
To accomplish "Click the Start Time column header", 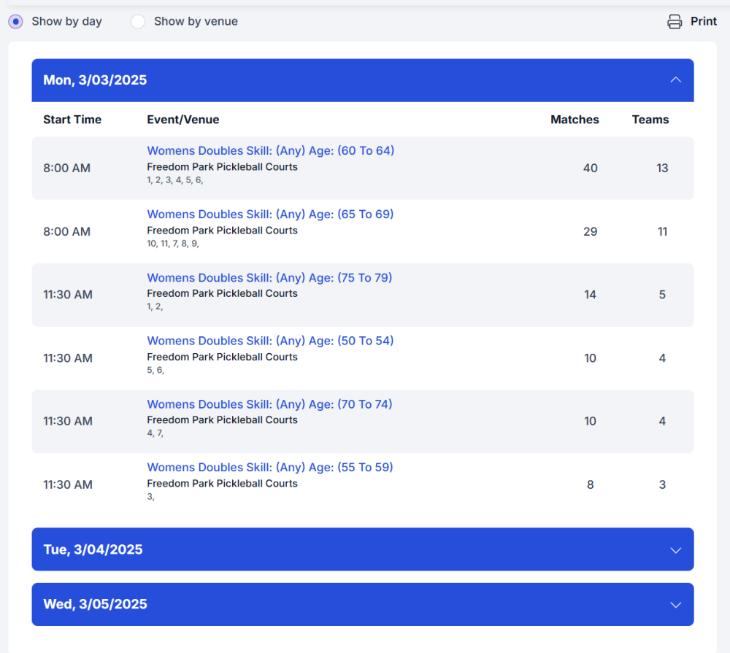I will (x=72, y=120).
